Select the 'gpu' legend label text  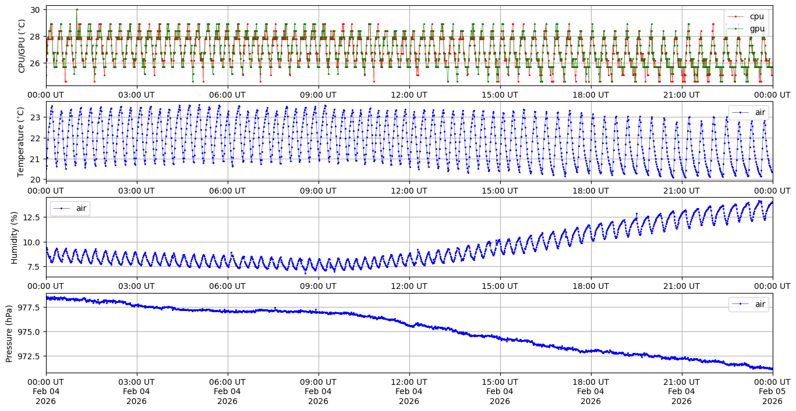(757, 28)
